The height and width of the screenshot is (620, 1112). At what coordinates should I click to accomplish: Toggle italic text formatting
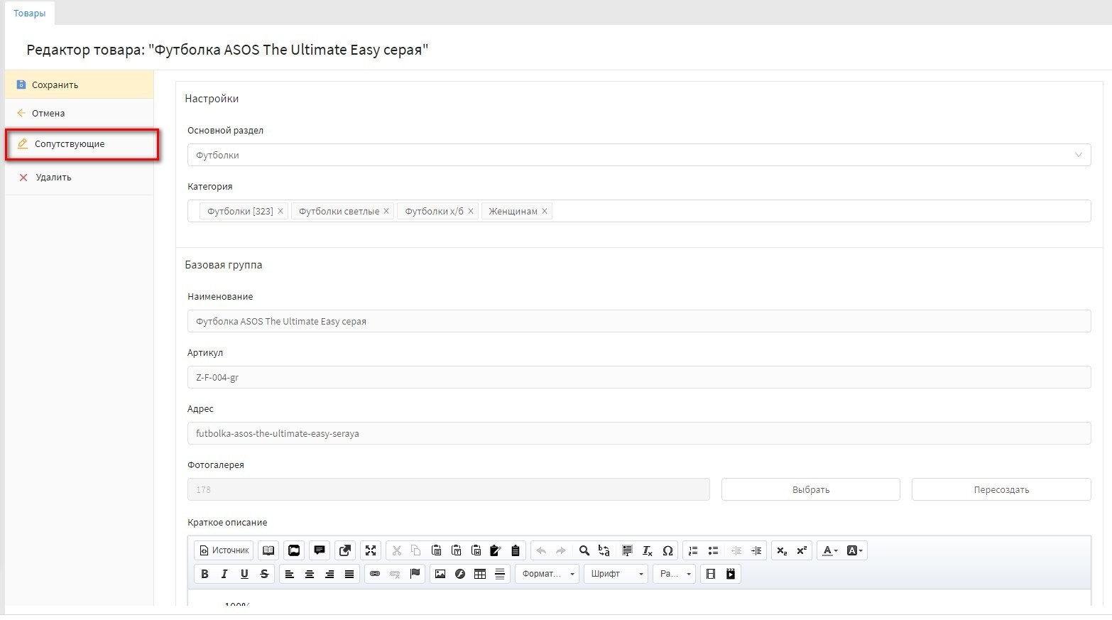[224, 574]
